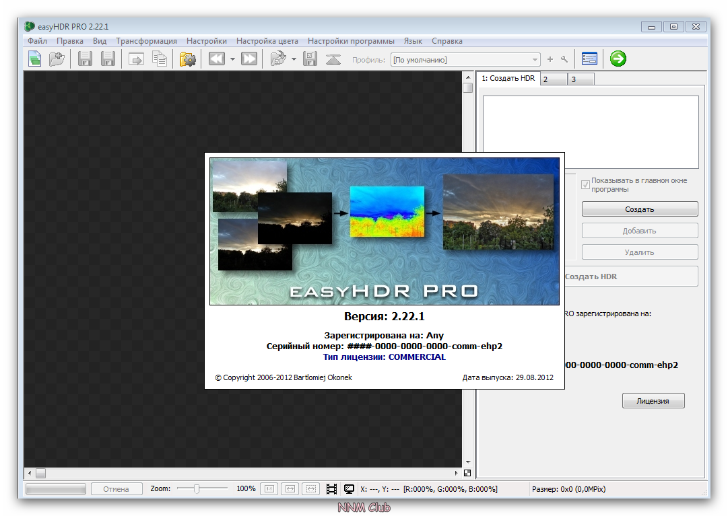Expand arrow next to the rewind button
This screenshot has height=516, width=728.
(x=232, y=59)
